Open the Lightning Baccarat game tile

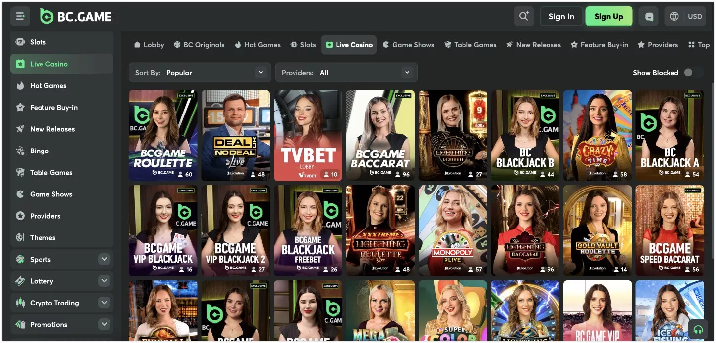525,230
